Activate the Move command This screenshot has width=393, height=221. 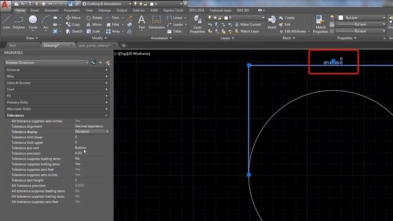click(73, 18)
